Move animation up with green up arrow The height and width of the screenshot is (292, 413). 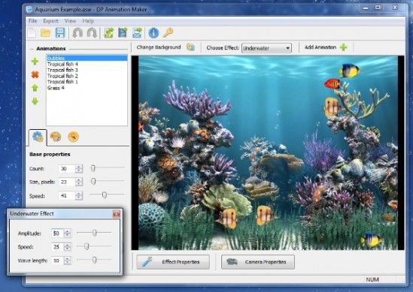click(35, 88)
